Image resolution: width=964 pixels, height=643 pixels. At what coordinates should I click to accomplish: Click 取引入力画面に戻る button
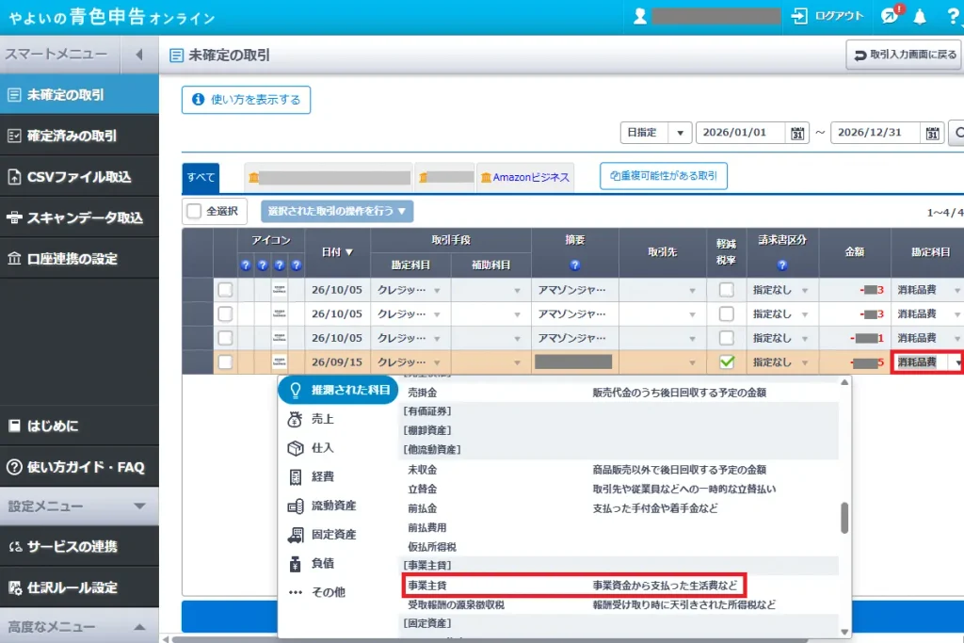coord(905,55)
